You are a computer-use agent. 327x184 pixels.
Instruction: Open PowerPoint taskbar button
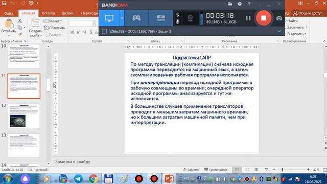point(169,179)
